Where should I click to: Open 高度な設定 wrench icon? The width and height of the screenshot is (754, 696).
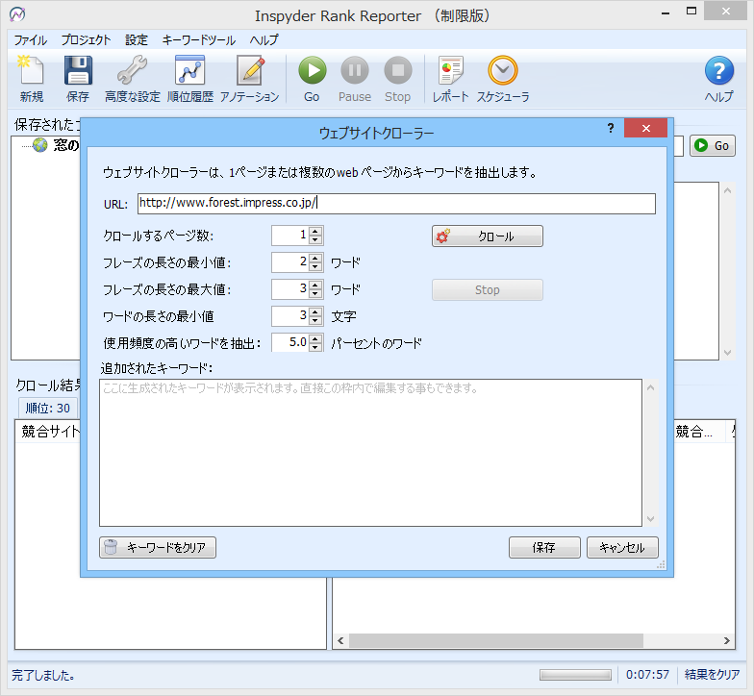[133, 79]
